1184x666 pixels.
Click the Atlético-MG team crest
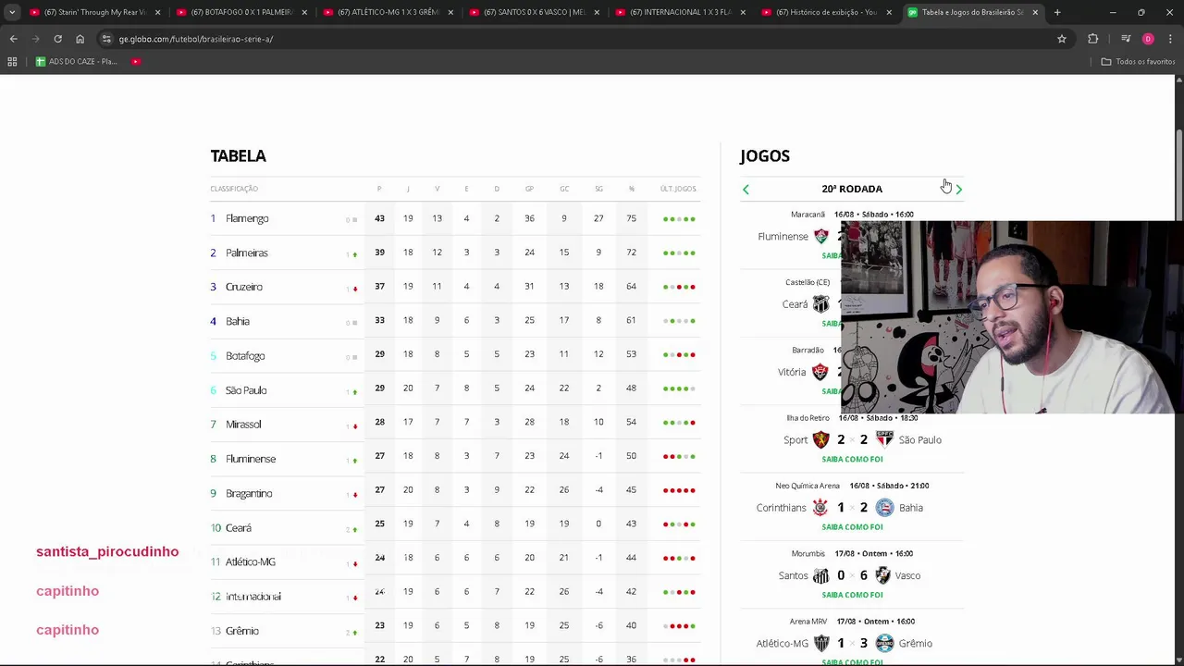(x=820, y=643)
